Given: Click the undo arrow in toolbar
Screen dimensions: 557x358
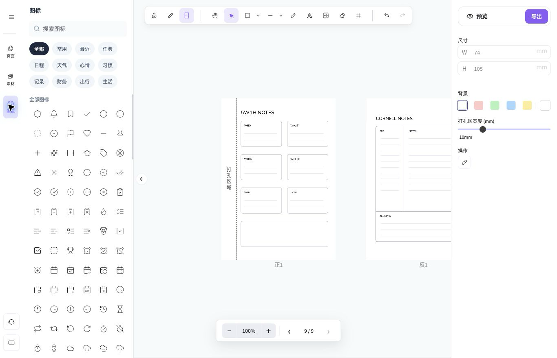Looking at the screenshot, I should (x=387, y=15).
